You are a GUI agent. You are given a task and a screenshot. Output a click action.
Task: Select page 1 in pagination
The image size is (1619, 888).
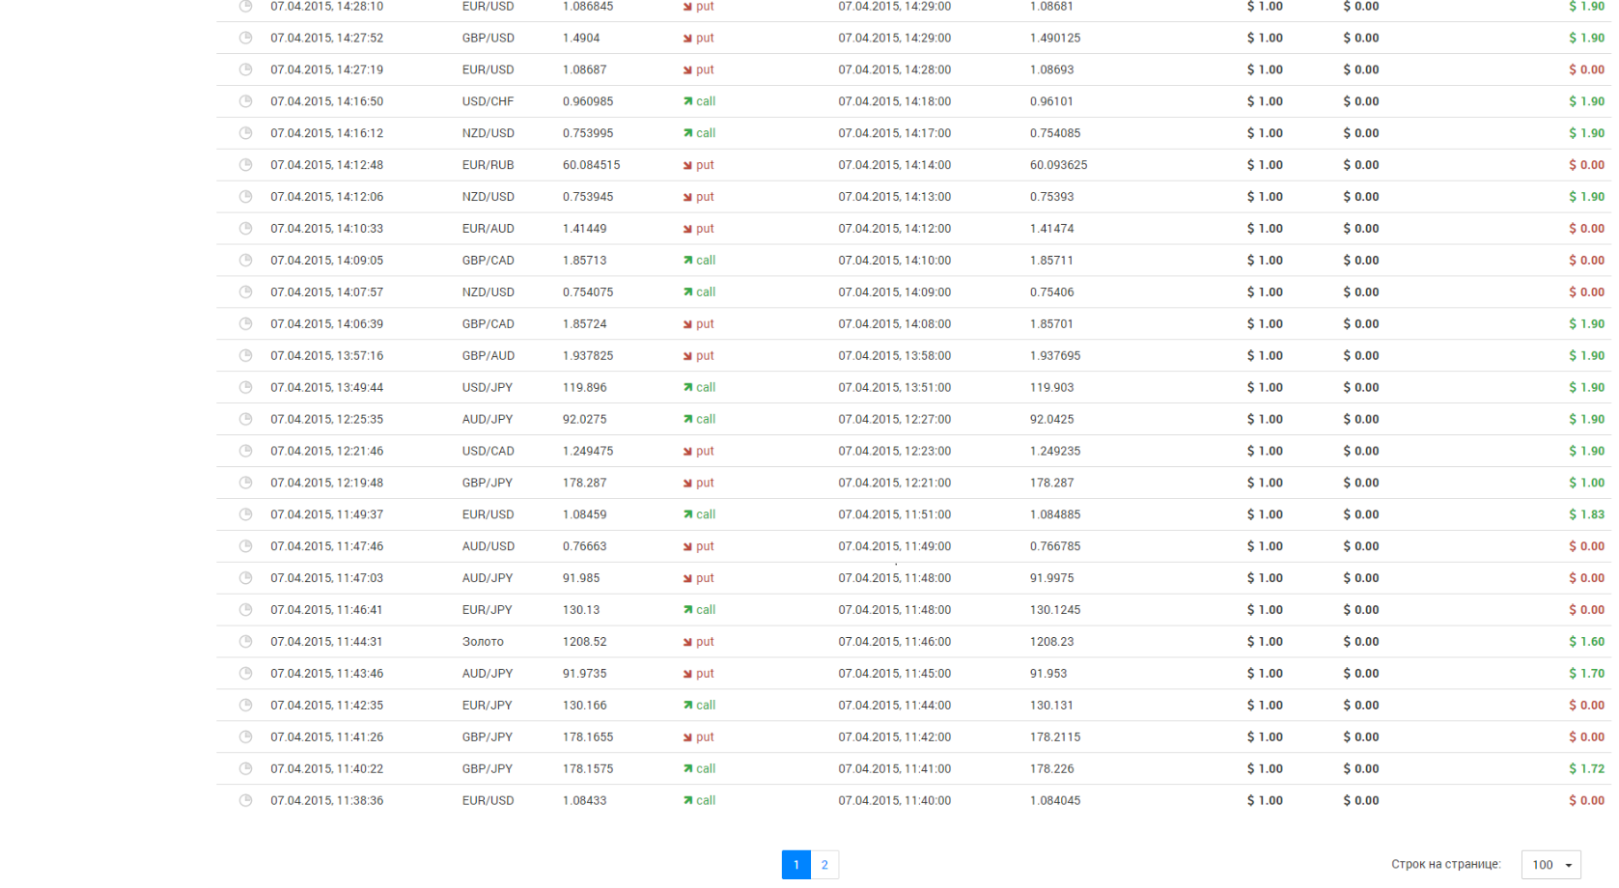796,865
